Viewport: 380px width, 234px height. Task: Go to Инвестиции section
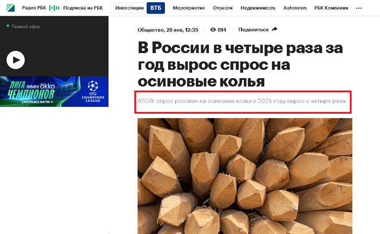coord(129,8)
